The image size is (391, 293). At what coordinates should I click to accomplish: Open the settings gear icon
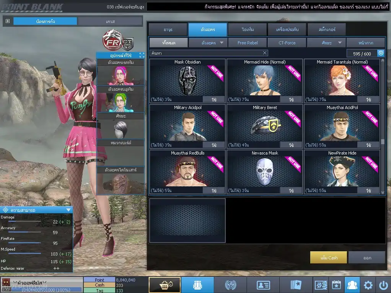[368, 285]
